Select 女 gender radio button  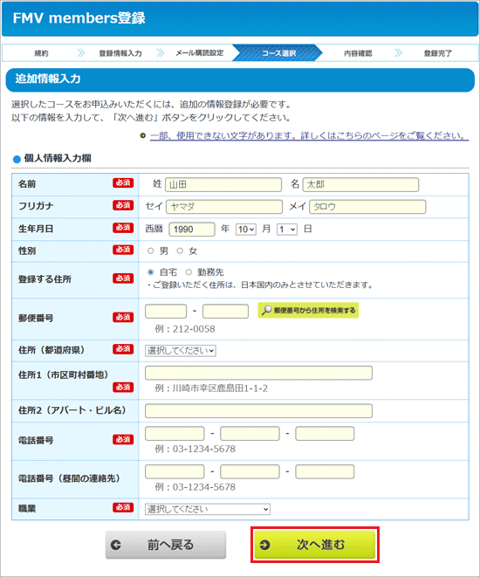point(180,251)
